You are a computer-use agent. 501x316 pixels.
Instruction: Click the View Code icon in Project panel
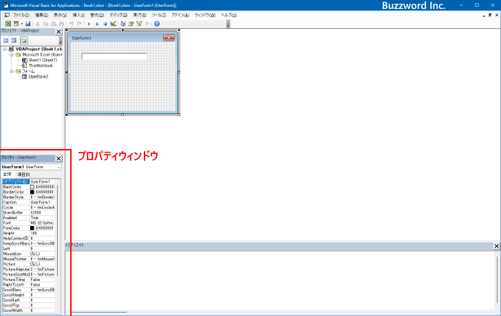pyautogui.click(x=6, y=41)
